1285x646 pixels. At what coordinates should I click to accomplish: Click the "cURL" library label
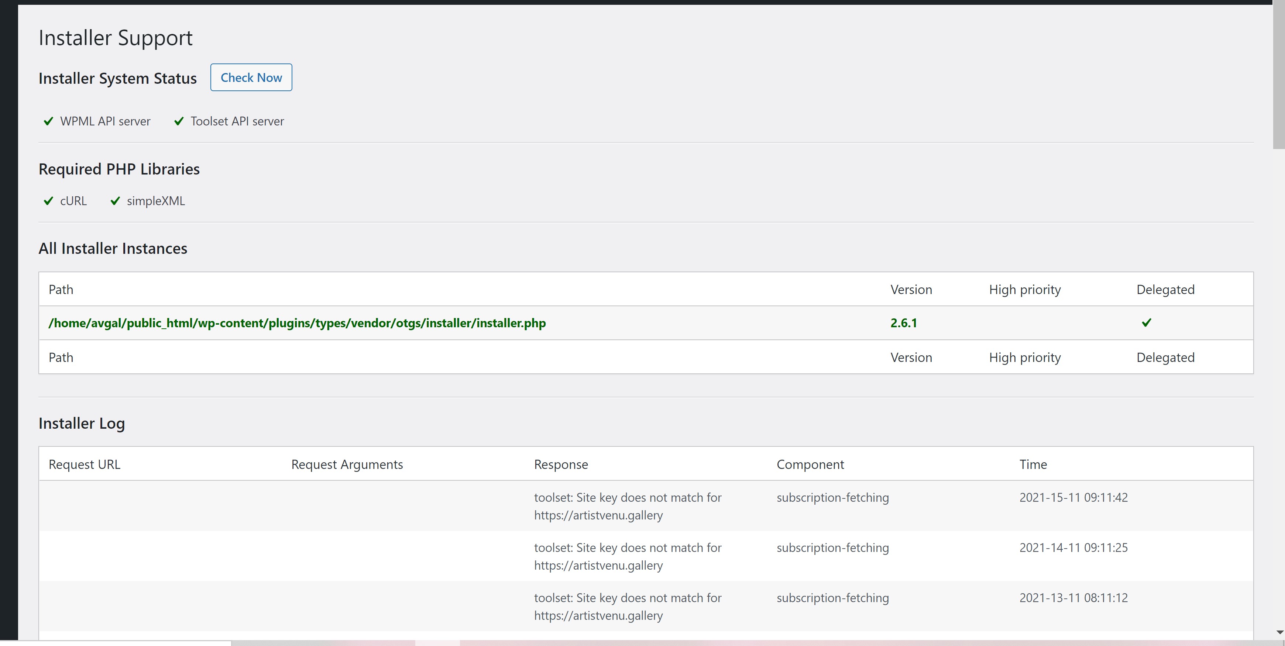coord(73,201)
